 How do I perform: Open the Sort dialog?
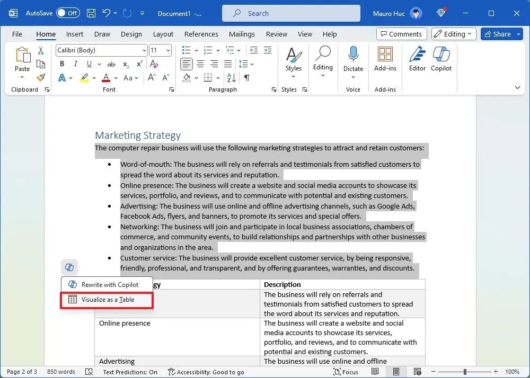(231, 78)
